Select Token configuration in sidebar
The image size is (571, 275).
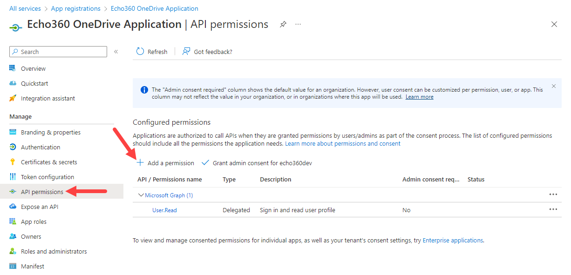point(48,177)
